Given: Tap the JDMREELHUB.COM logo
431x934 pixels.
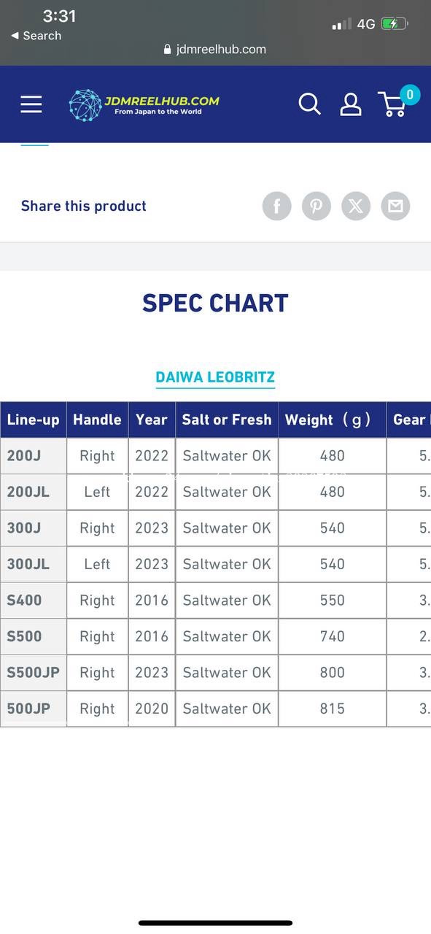Looking at the screenshot, I should click(x=144, y=105).
